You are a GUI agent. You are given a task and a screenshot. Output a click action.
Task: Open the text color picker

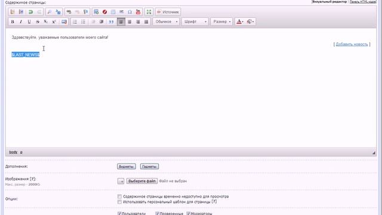coord(240,21)
